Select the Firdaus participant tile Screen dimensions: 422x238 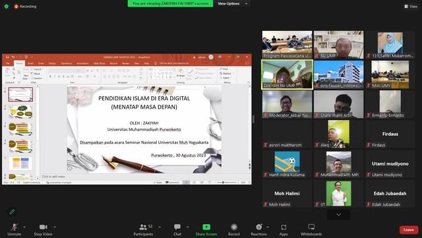pos(390,134)
